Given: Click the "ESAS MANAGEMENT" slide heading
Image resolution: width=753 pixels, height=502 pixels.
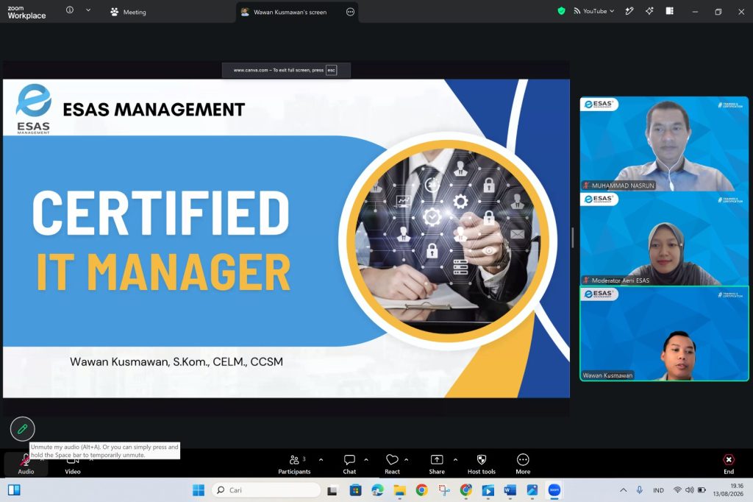Looking at the screenshot, I should tap(154, 110).
